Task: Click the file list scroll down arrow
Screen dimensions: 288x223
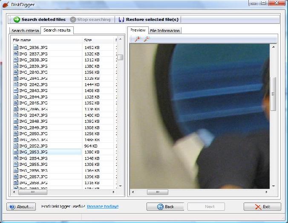Action: coord(121,186)
